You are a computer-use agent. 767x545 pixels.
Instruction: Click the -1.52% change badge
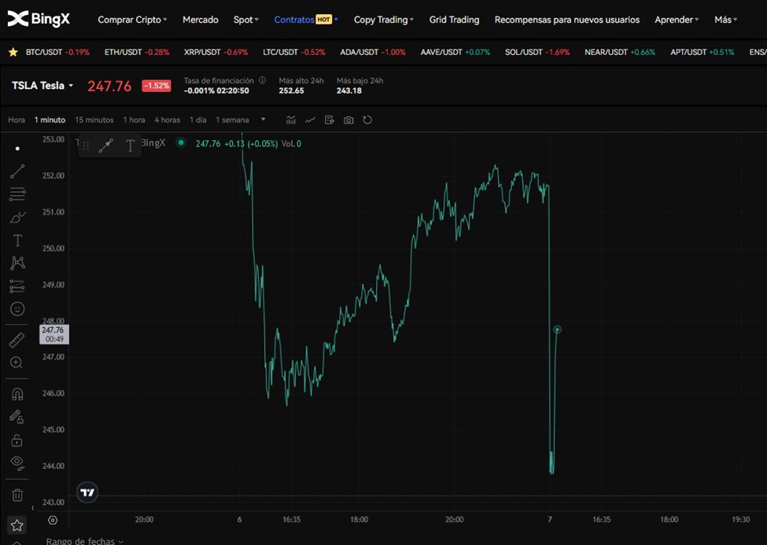[157, 86]
